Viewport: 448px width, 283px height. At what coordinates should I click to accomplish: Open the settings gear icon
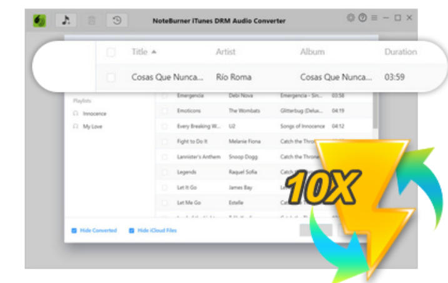click(351, 18)
